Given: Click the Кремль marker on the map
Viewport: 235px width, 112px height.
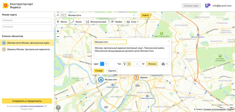Looking at the screenshot, I should coord(136,77).
